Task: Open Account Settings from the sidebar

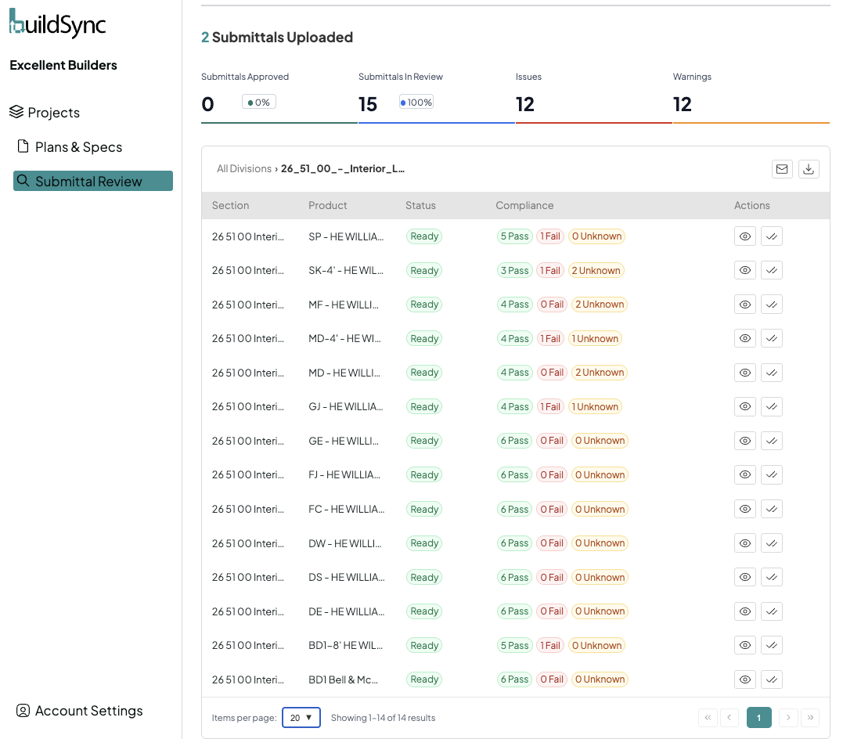Action: tap(88, 710)
